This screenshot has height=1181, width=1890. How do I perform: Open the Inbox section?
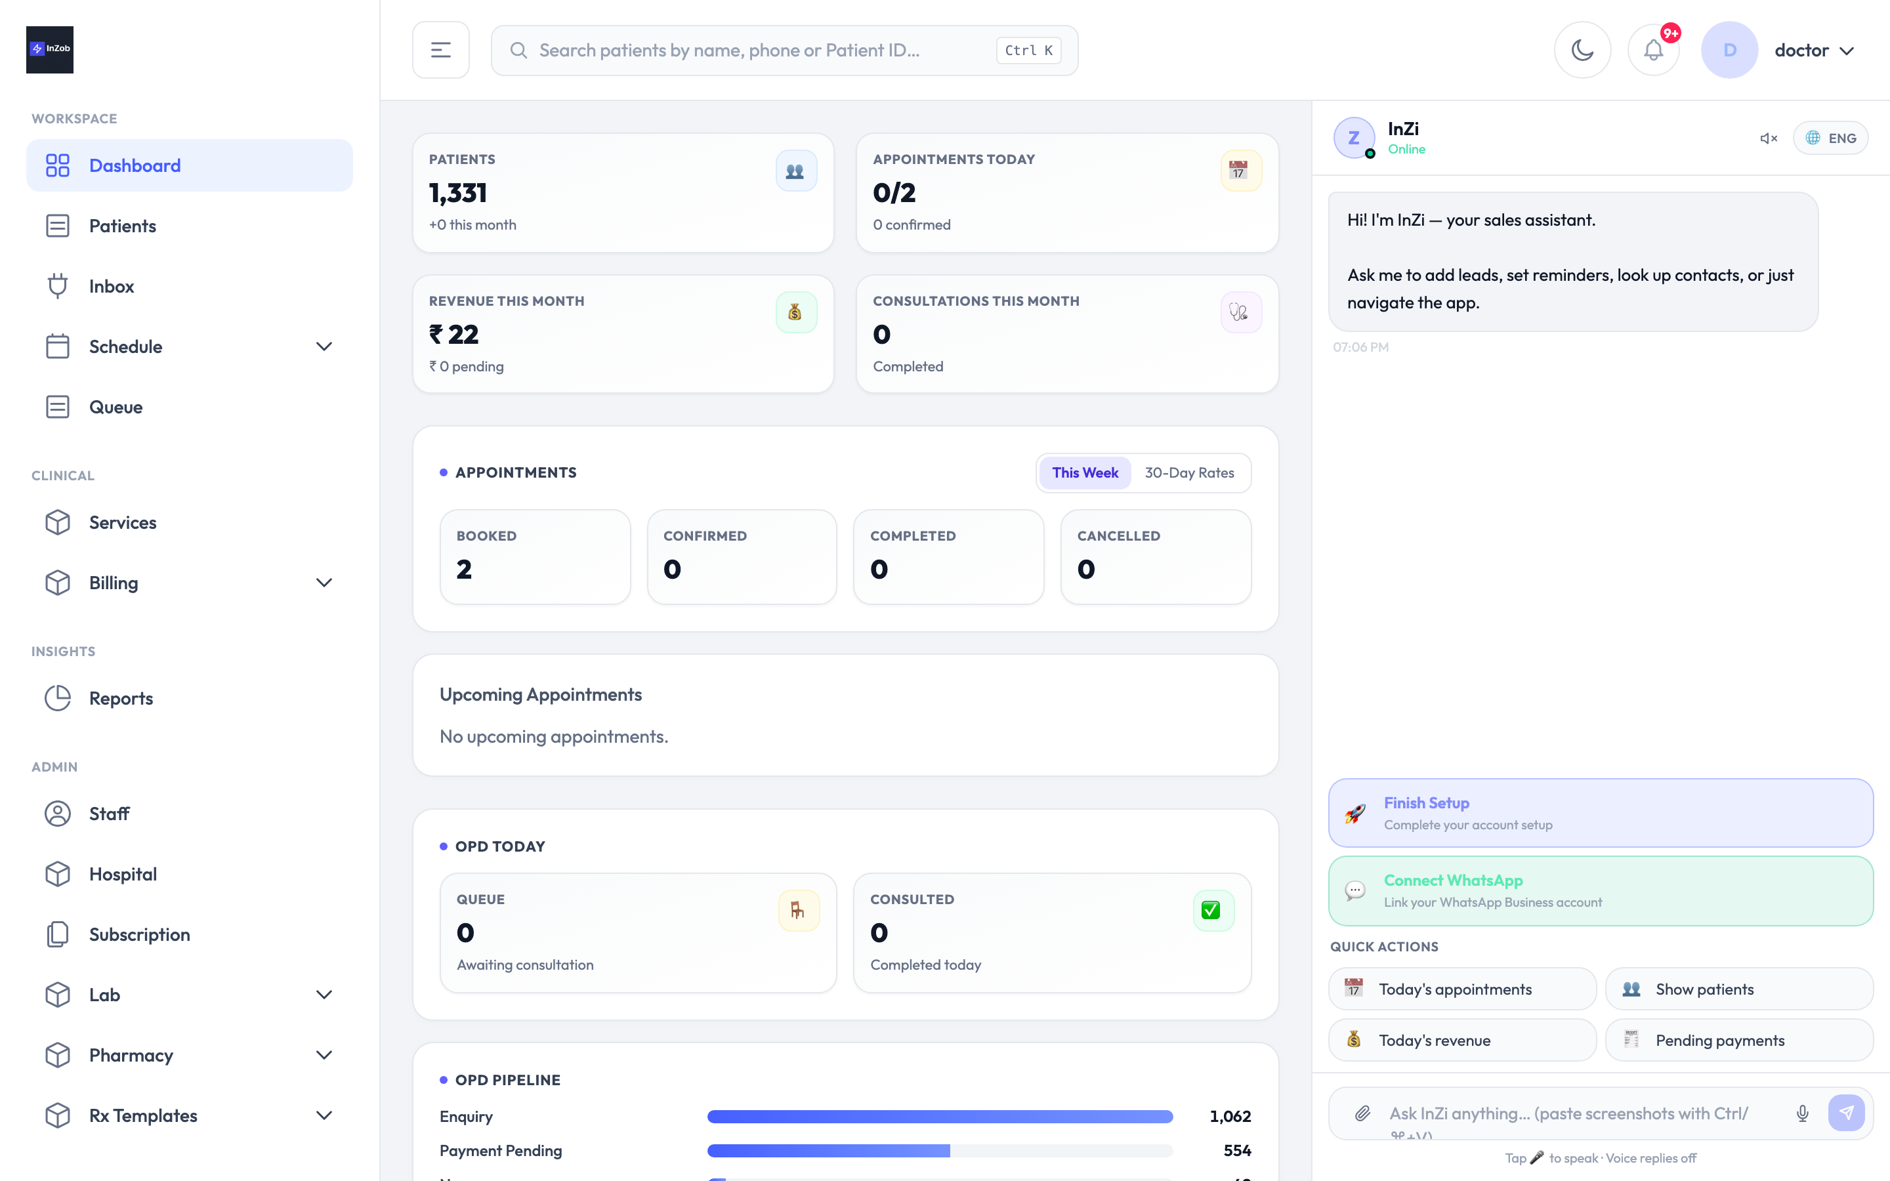[190, 286]
